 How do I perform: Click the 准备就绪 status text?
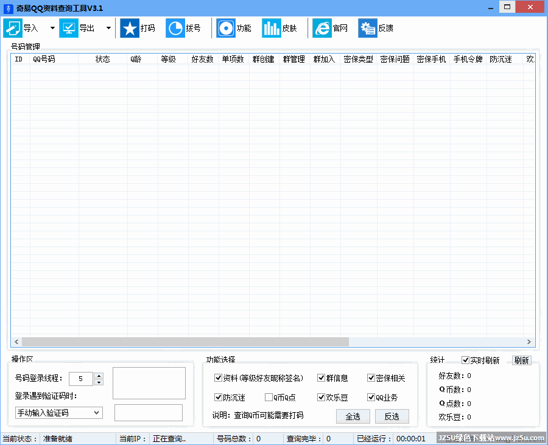click(x=58, y=439)
